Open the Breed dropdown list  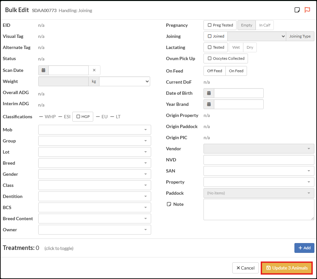pos(95,163)
